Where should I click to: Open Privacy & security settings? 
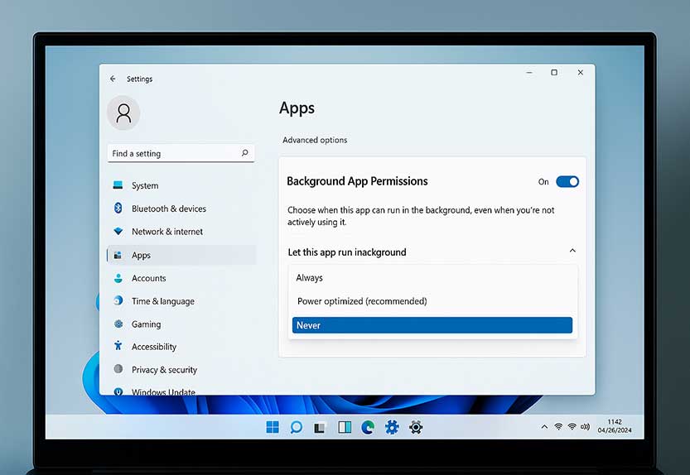coord(181,369)
